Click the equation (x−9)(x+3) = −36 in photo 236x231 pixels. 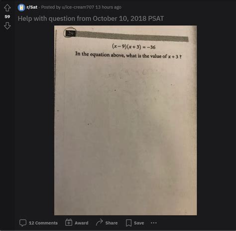point(134,46)
